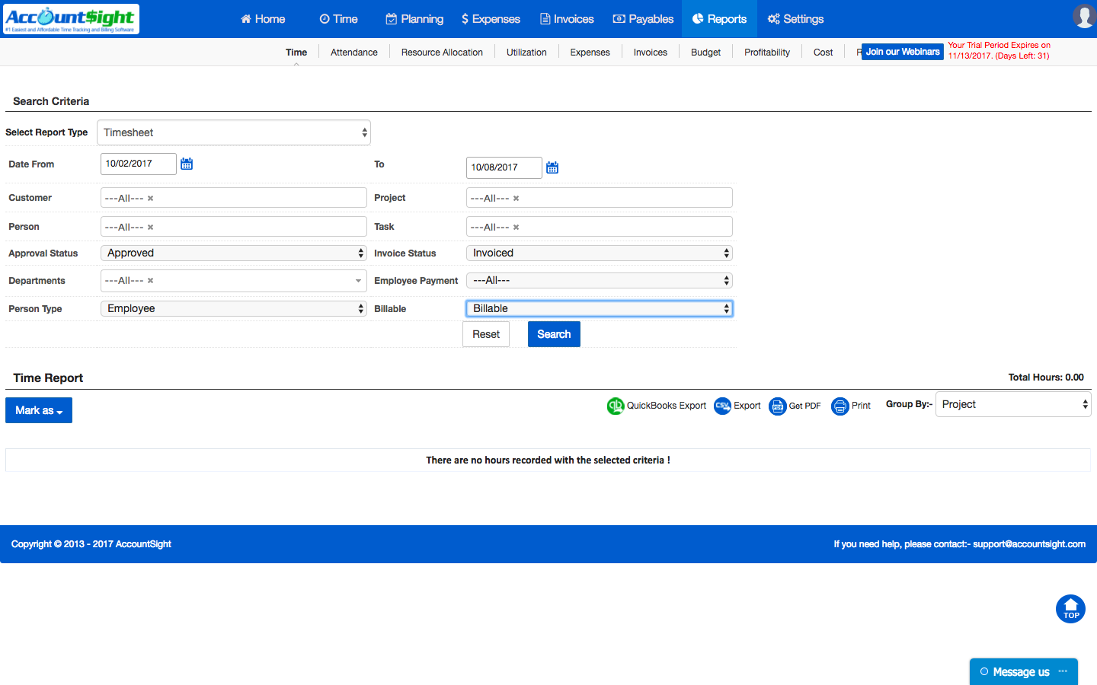Open QuickBooks Export
1097x685 pixels.
[657, 406]
